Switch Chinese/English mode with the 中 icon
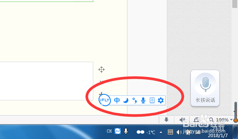The width and height of the screenshot is (238, 139). 117,100
